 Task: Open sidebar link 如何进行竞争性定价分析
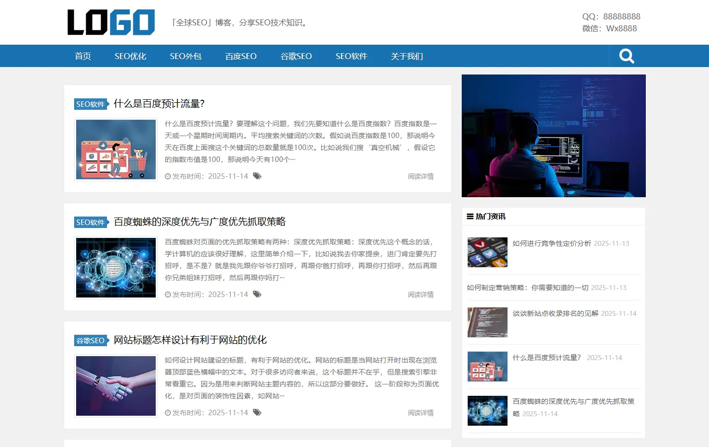552,243
